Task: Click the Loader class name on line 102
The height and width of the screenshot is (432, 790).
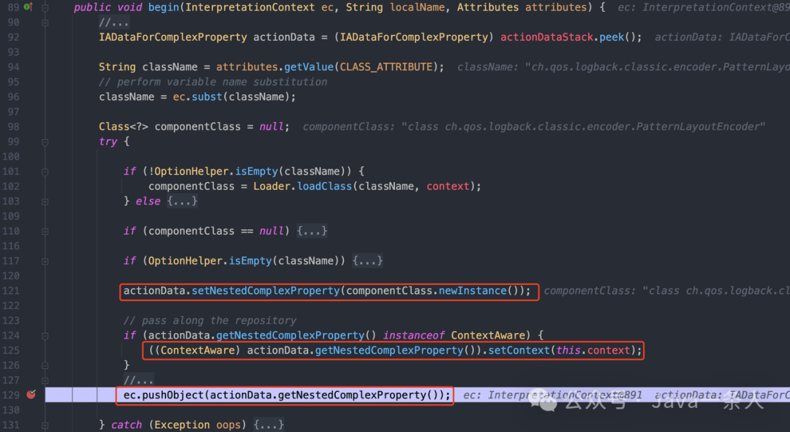Action: 271,186
